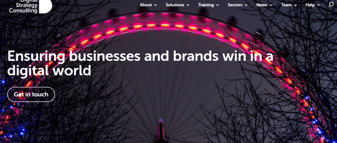
Task: Open the search magnifier icon
Action: (x=331, y=5)
